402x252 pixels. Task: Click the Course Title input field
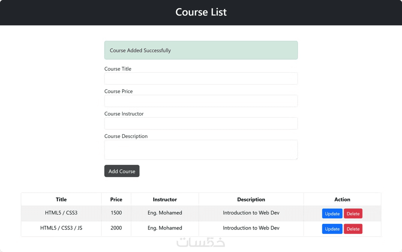coord(201,79)
